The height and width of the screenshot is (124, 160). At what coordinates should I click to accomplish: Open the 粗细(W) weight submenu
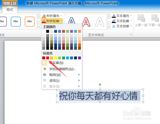pos(62,75)
